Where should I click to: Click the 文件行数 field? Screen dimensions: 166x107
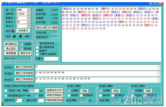click(54, 33)
